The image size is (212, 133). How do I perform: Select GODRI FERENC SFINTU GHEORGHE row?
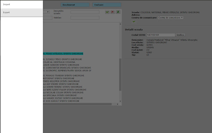coord(63,87)
